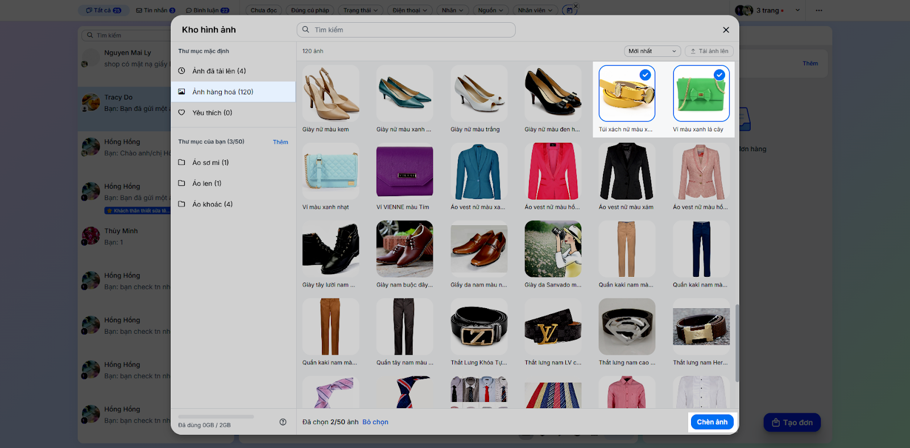Select the Thắt Lưng Khóa Tự thumbnail
This screenshot has width=910, height=448.
tap(479, 327)
